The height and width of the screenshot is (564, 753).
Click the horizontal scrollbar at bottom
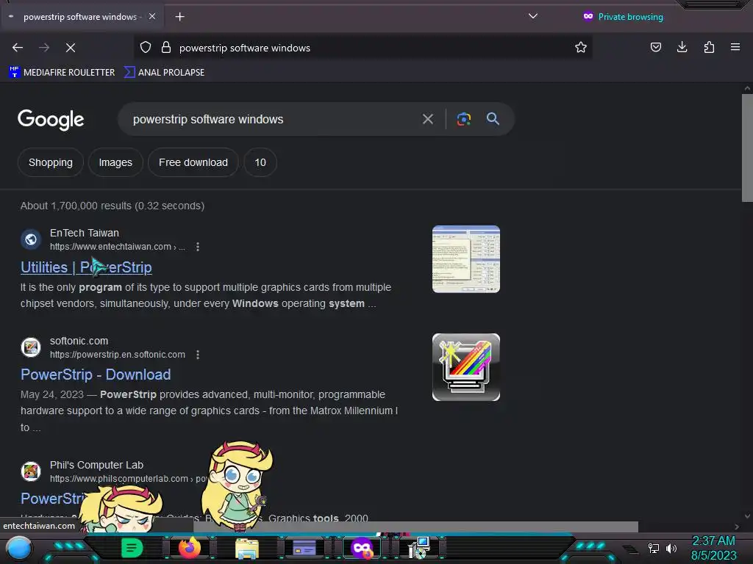tap(415, 527)
